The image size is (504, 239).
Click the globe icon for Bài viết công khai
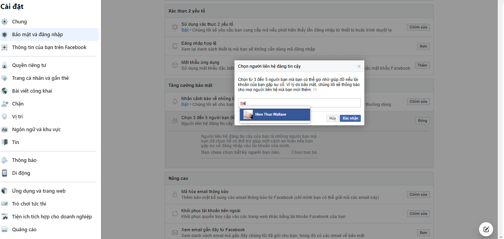(x=4, y=91)
